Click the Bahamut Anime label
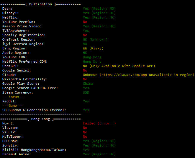This screenshot has width=195, height=158. [17, 154]
